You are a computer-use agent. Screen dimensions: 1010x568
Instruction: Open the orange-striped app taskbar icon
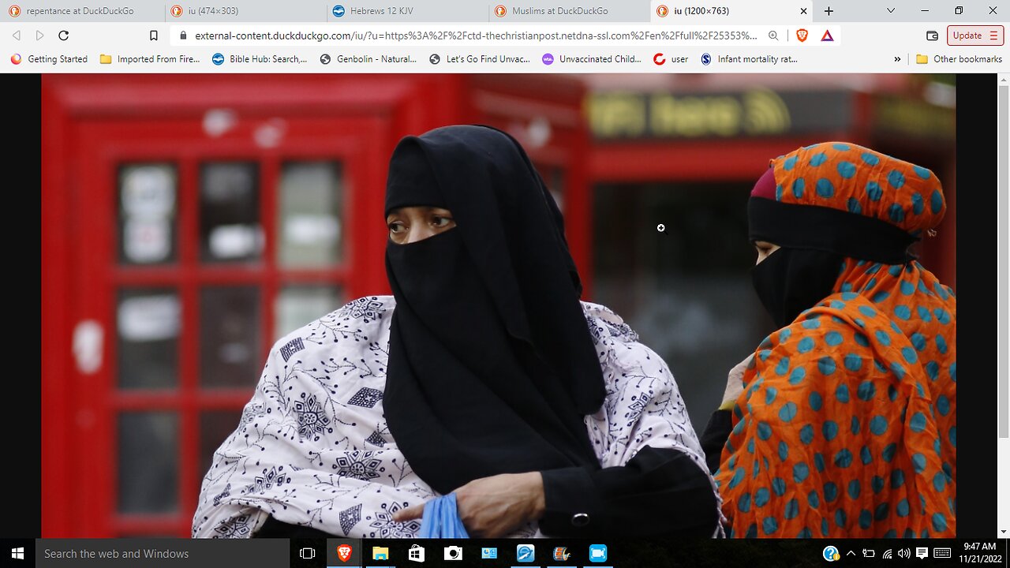point(562,553)
